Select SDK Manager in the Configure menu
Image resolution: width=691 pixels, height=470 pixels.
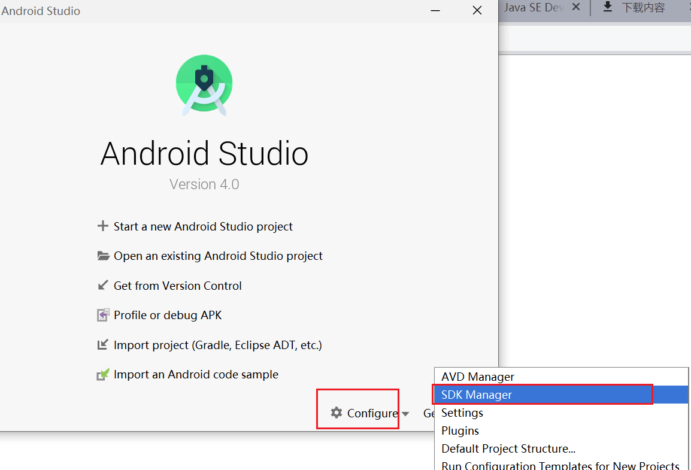pyautogui.click(x=561, y=395)
